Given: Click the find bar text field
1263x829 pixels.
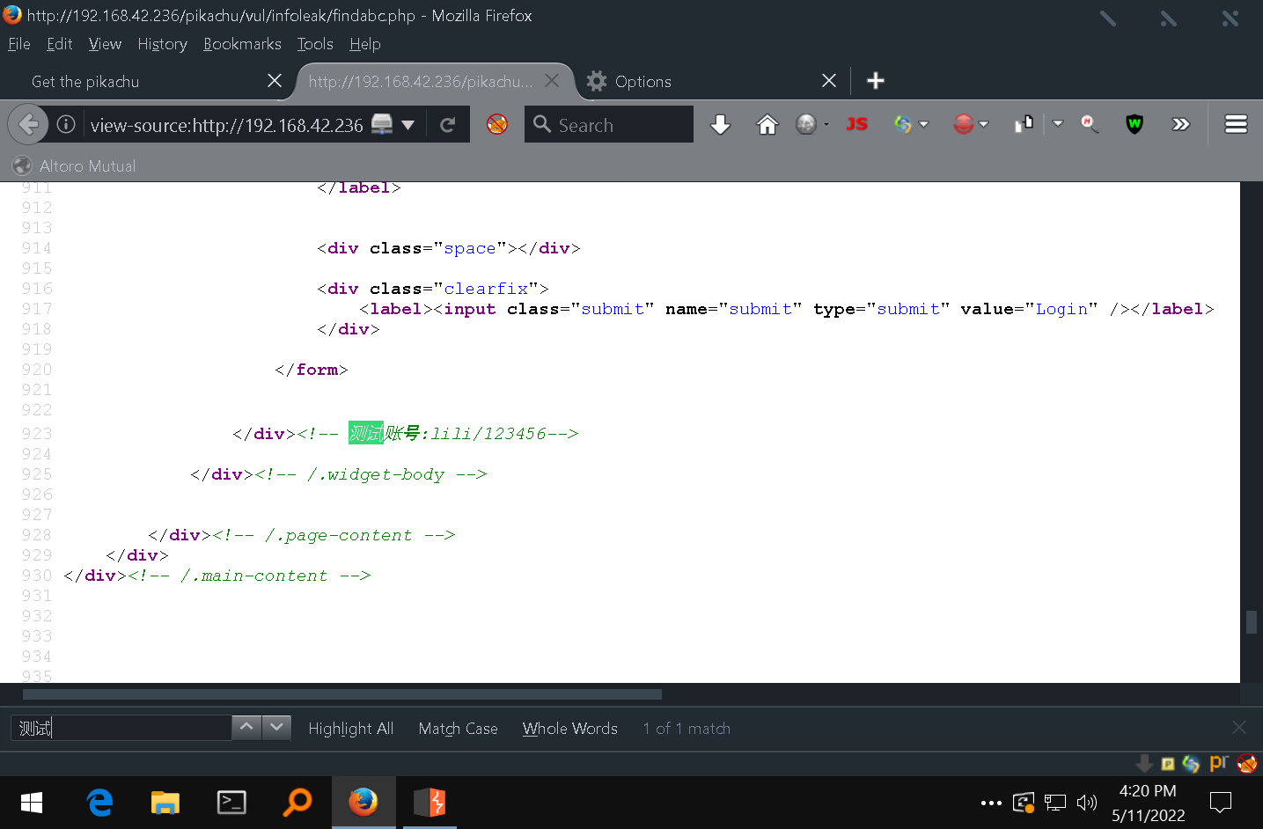Looking at the screenshot, I should point(121,728).
